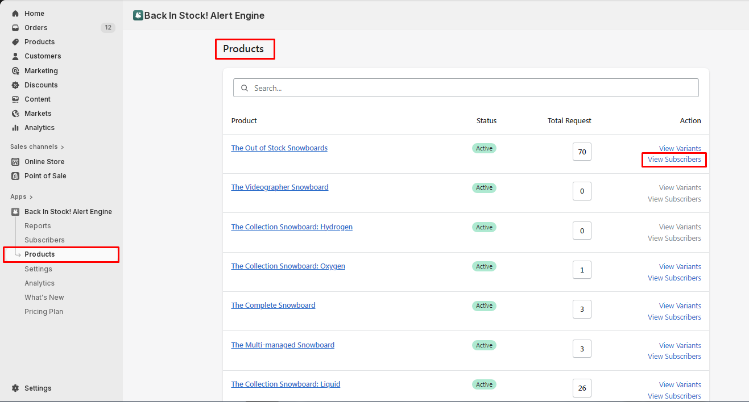Click the search magnifier icon

pos(245,88)
